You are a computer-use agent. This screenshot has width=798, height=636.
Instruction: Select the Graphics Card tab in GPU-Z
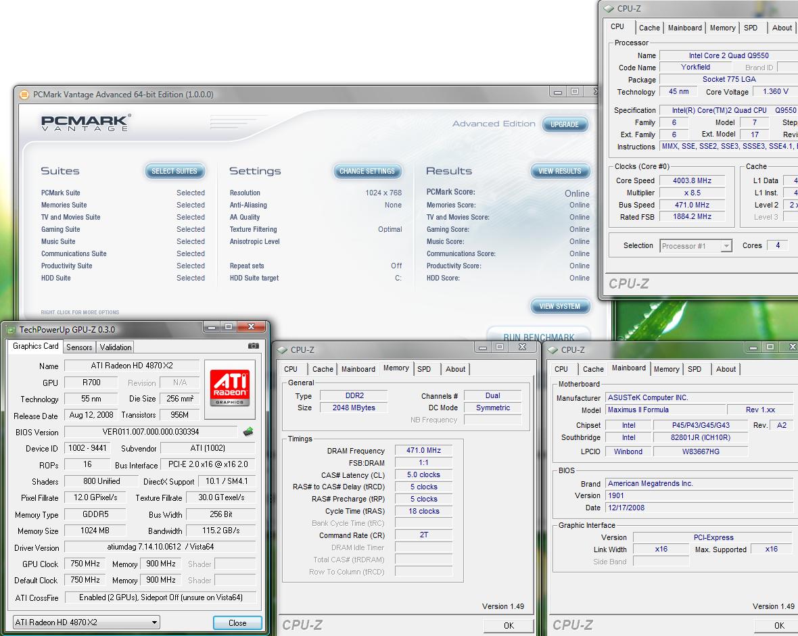click(x=36, y=346)
